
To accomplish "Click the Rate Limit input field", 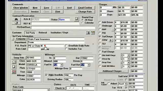I will (34, 49).
